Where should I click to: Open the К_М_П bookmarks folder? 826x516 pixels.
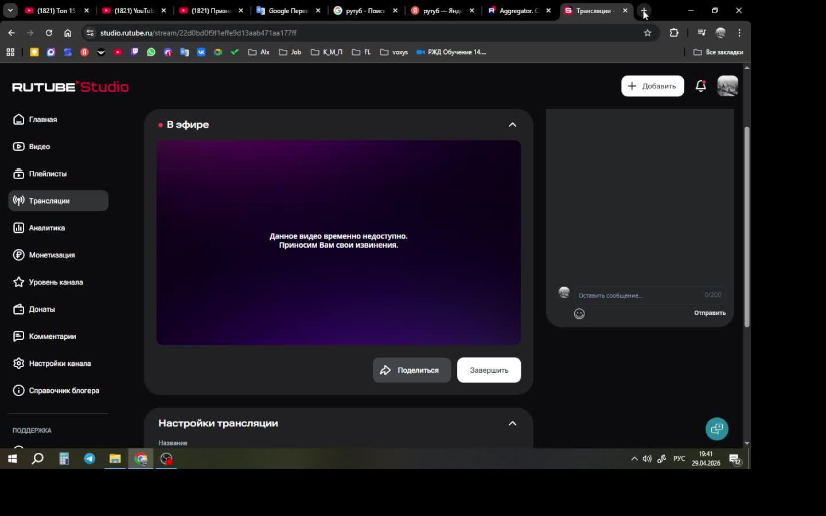(x=326, y=52)
